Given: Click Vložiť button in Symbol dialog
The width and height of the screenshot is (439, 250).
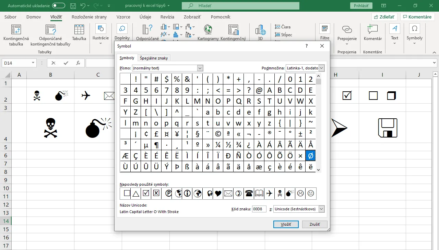Looking at the screenshot, I should coord(286,224).
